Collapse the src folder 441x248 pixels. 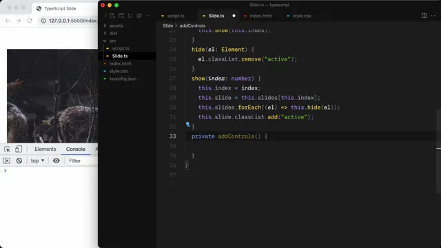pyautogui.click(x=105, y=41)
